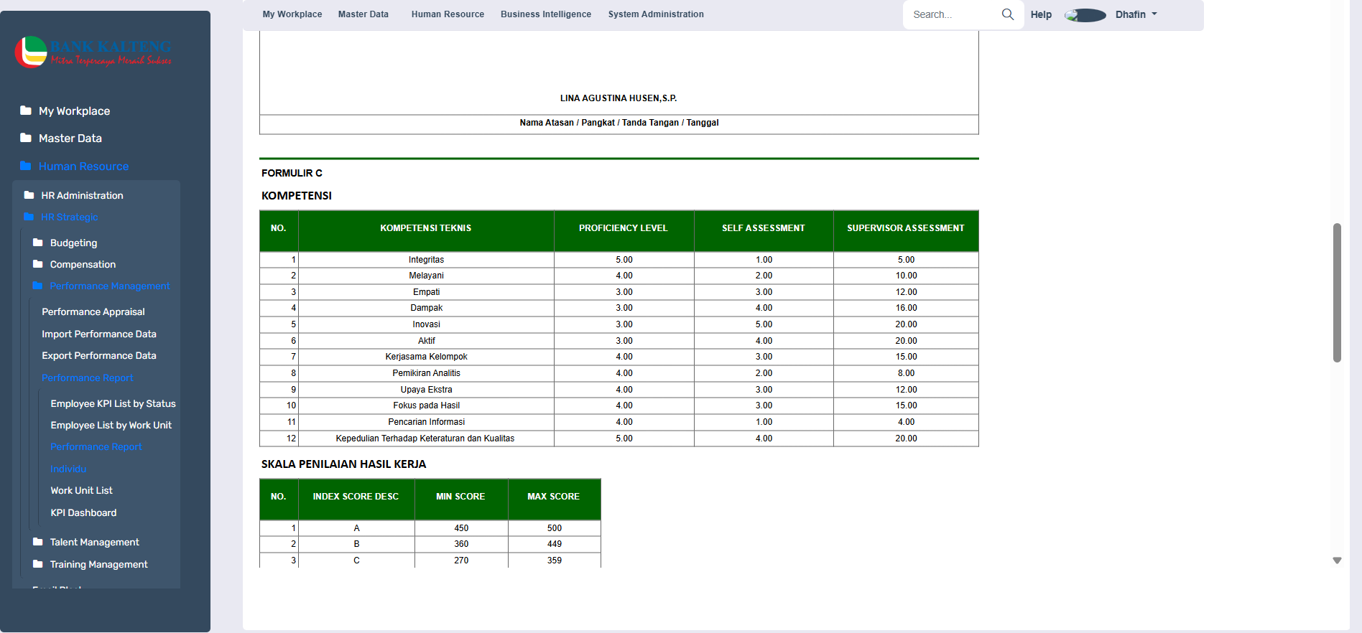
Task: Open Employee KPI List by Status
Action: [113, 403]
